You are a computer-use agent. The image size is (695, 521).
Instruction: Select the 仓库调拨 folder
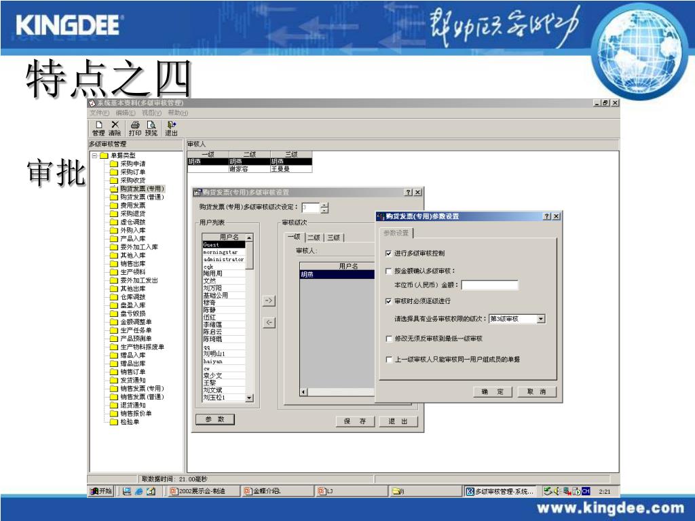coord(128,297)
